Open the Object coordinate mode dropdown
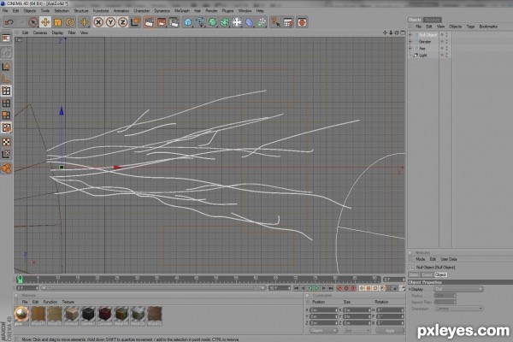This screenshot has height=342, width=513. pyautogui.click(x=323, y=331)
